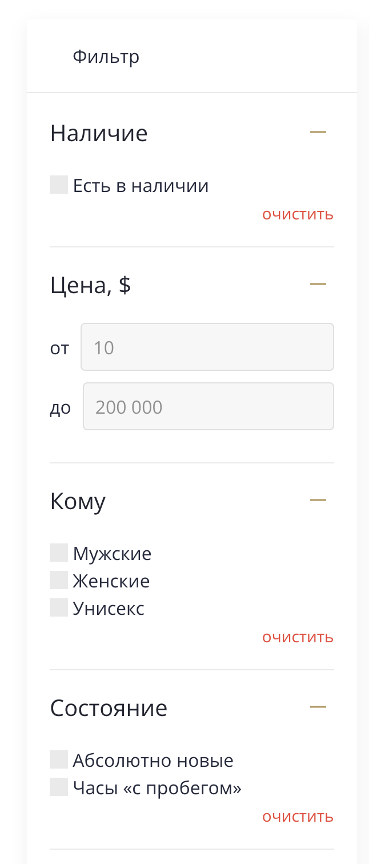Image resolution: width=369 pixels, height=864 pixels.
Task: Click the Цена, $ section heading
Action: pos(90,285)
